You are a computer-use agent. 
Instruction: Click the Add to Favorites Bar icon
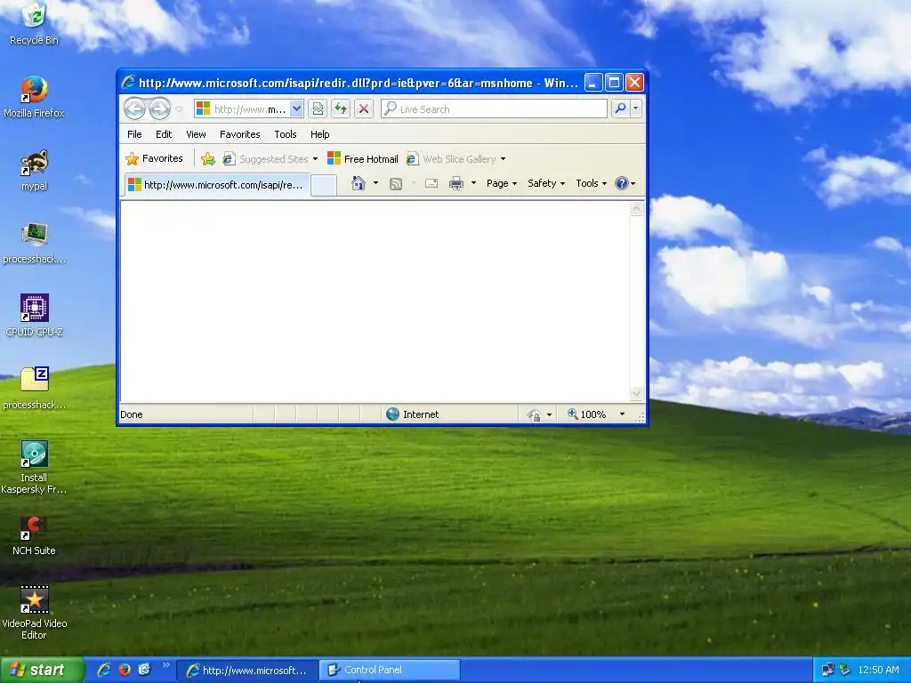pyautogui.click(x=208, y=158)
